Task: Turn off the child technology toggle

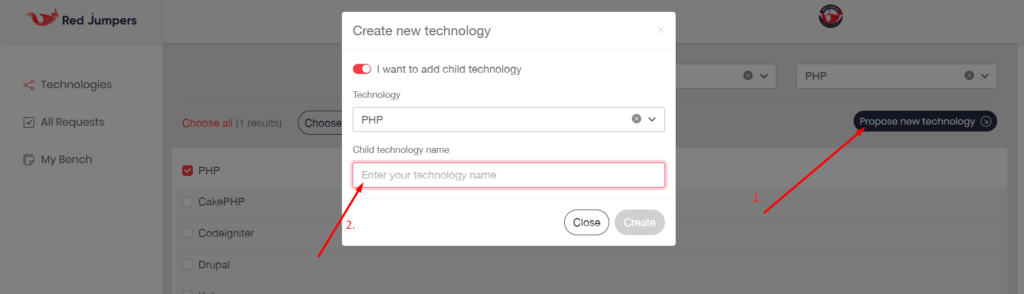Action: click(362, 69)
